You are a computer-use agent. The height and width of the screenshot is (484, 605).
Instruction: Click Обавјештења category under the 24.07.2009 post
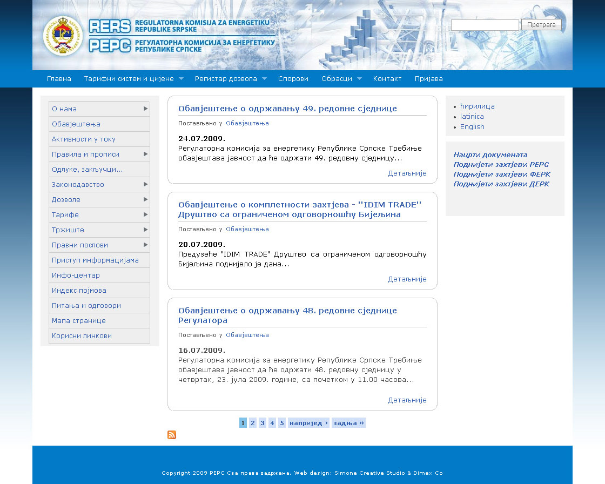pyautogui.click(x=247, y=124)
